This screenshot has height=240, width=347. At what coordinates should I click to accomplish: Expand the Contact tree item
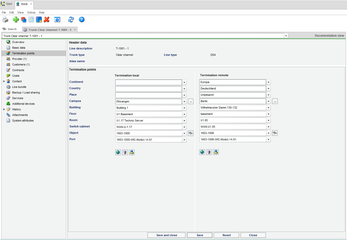(x=4, y=81)
